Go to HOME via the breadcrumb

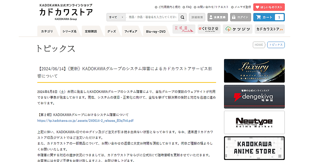click(259, 45)
